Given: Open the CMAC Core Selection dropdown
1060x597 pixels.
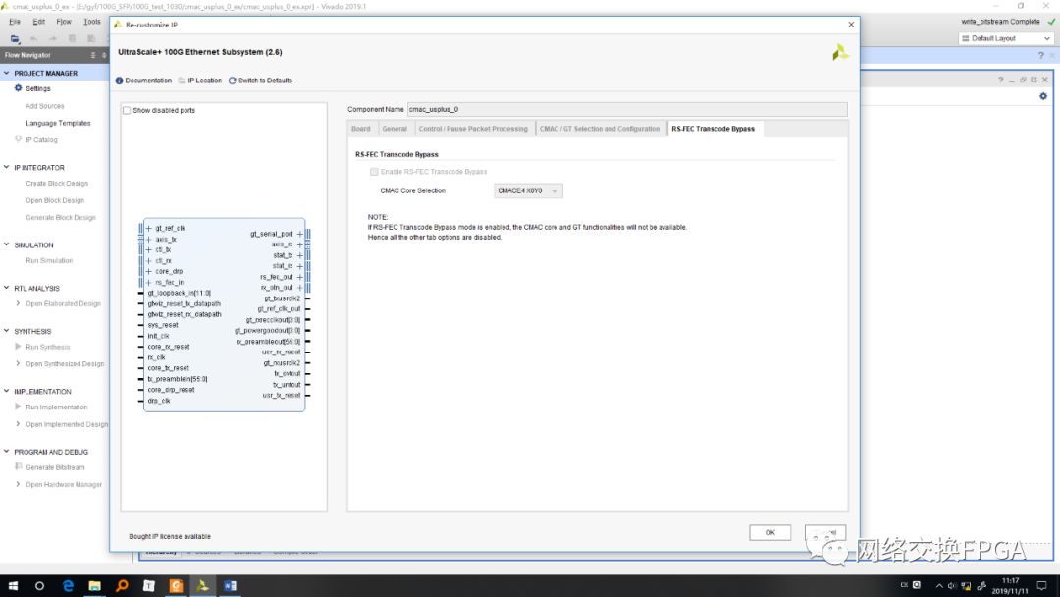Looking at the screenshot, I should coord(528,190).
